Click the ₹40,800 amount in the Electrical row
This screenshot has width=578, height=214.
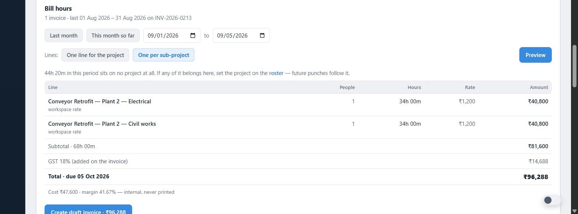(538, 101)
